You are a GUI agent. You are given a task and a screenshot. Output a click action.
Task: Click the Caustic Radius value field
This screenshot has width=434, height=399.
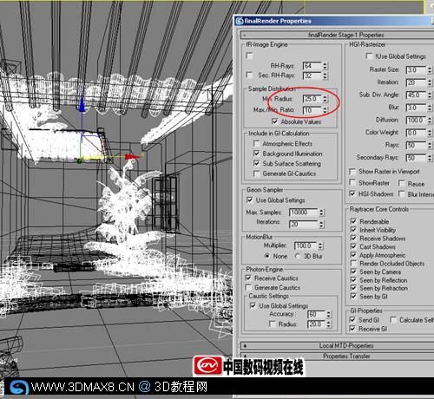click(317, 324)
